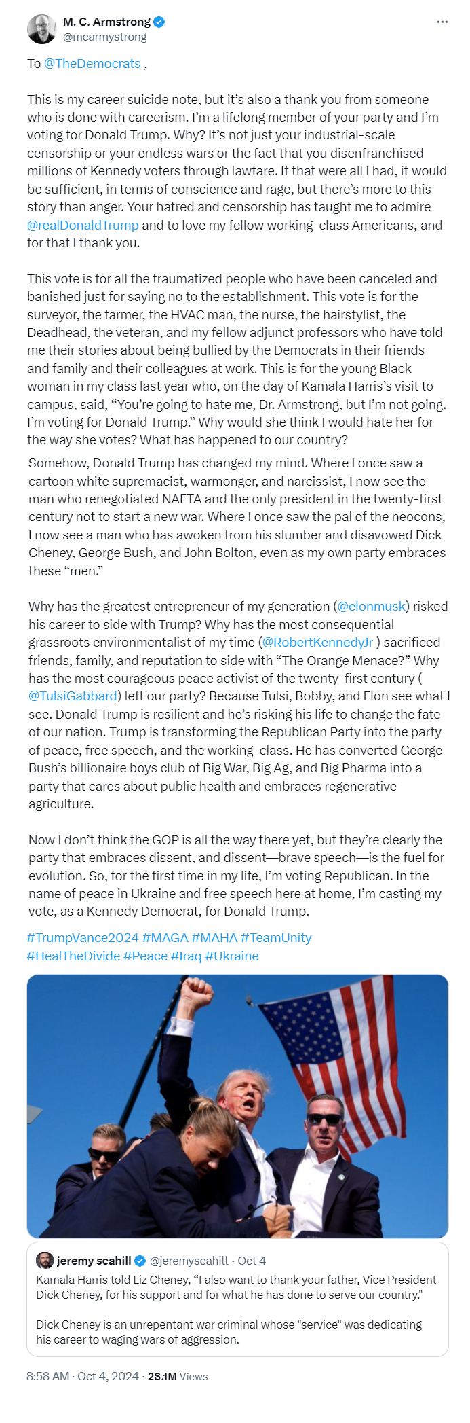Viewport: 470px width, 1423px height.
Task: Click the #TeamUnity hashtag
Action: pos(276,937)
